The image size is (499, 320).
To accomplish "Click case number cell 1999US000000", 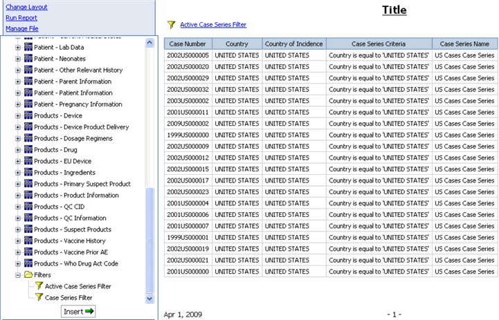I will (188, 135).
